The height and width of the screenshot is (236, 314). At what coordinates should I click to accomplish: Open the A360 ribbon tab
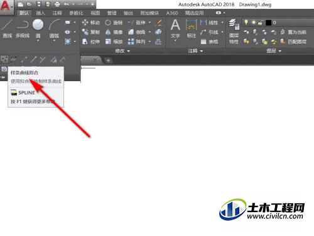(x=172, y=13)
